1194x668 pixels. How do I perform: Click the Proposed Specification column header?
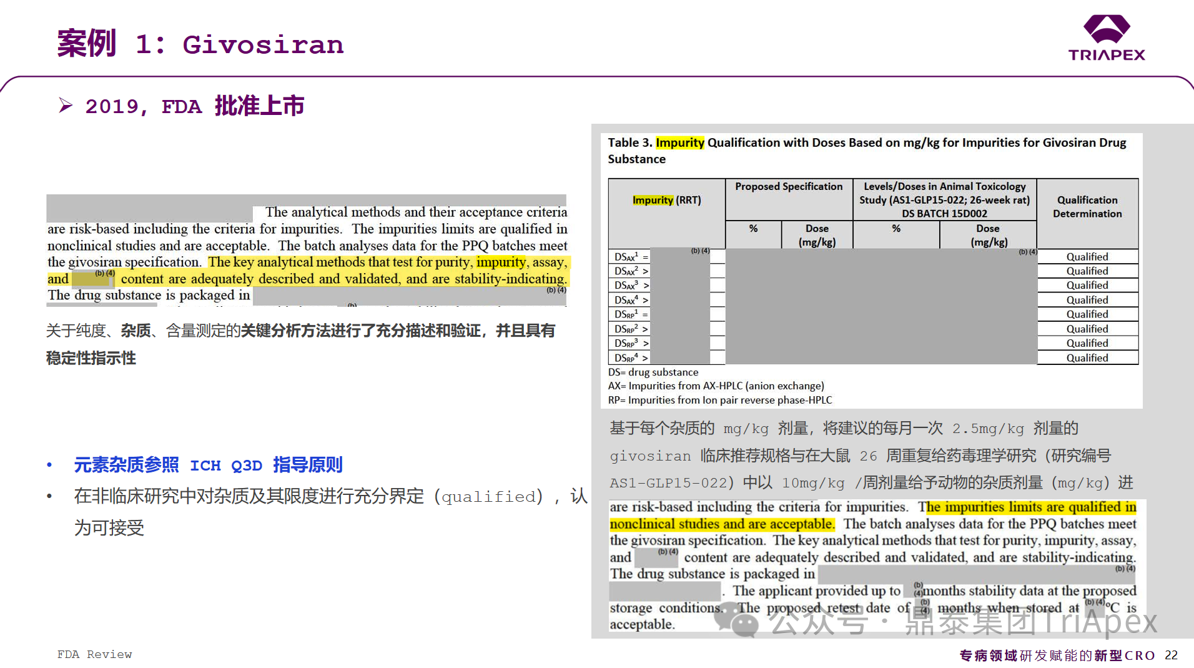[788, 187]
